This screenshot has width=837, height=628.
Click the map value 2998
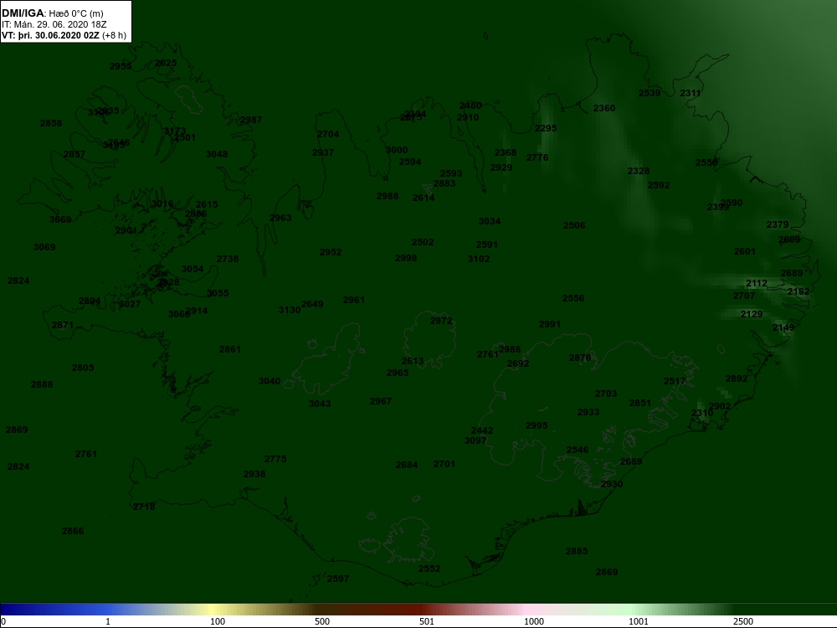(x=406, y=259)
